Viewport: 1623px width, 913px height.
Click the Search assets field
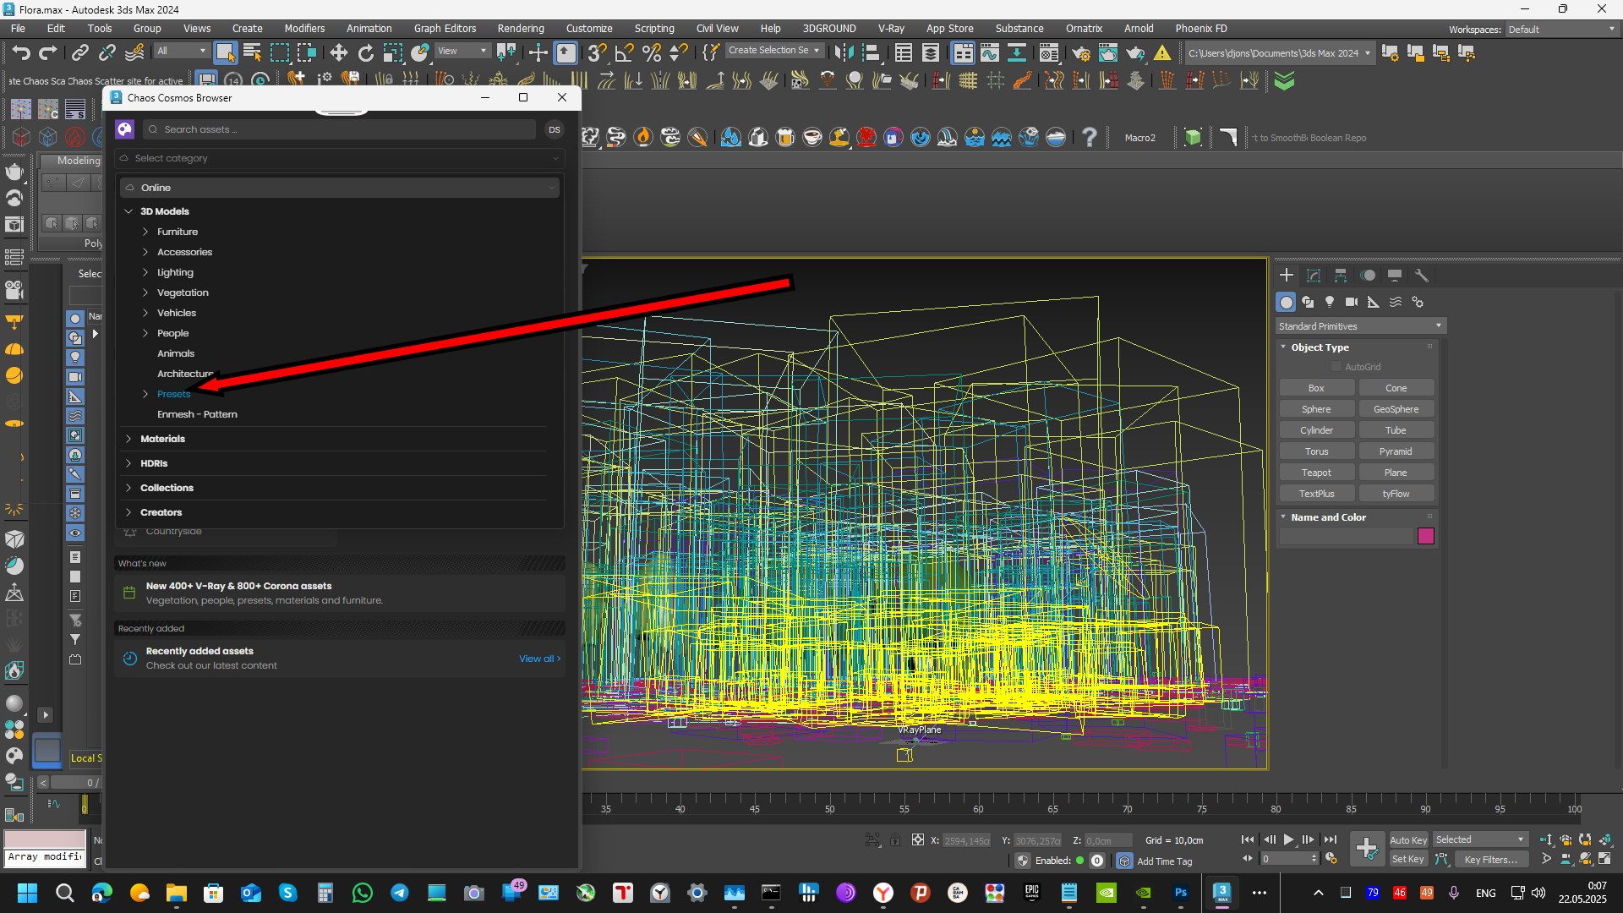(340, 129)
